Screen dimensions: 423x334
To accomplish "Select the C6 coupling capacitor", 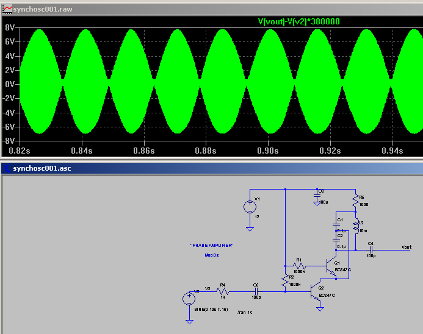I will 256,291.
